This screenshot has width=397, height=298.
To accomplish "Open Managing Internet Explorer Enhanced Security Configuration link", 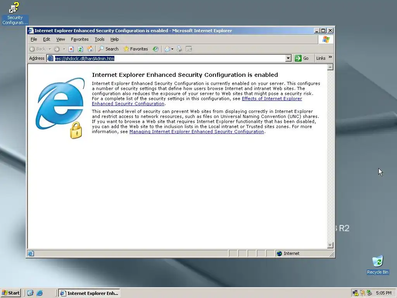I will (197, 132).
